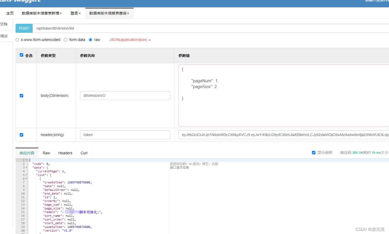The image size is (389, 234).
Task: Uncheck the header(string) row checkbox
Action: 21,135
